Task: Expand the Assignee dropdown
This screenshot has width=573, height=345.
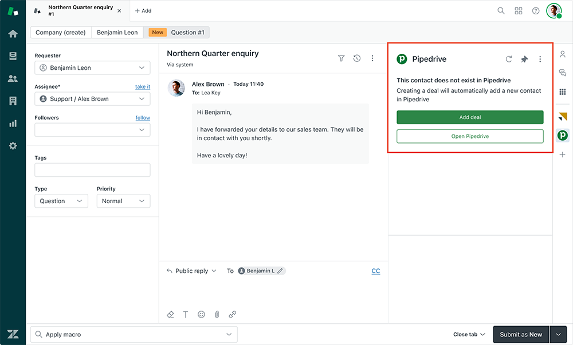Action: click(x=92, y=99)
